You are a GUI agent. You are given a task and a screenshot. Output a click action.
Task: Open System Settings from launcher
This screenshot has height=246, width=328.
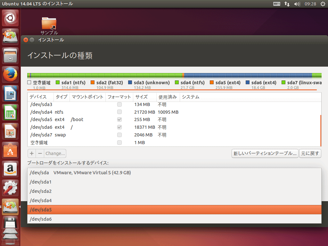[x=10, y=188]
